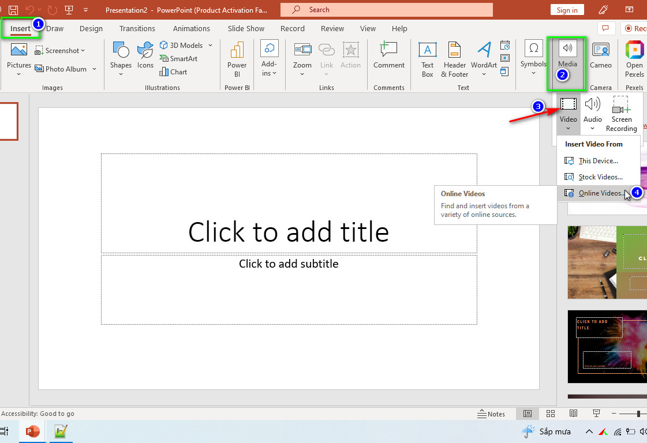Open Header & Footer settings

coord(454,60)
